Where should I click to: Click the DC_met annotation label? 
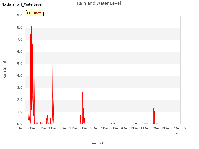(34, 13)
